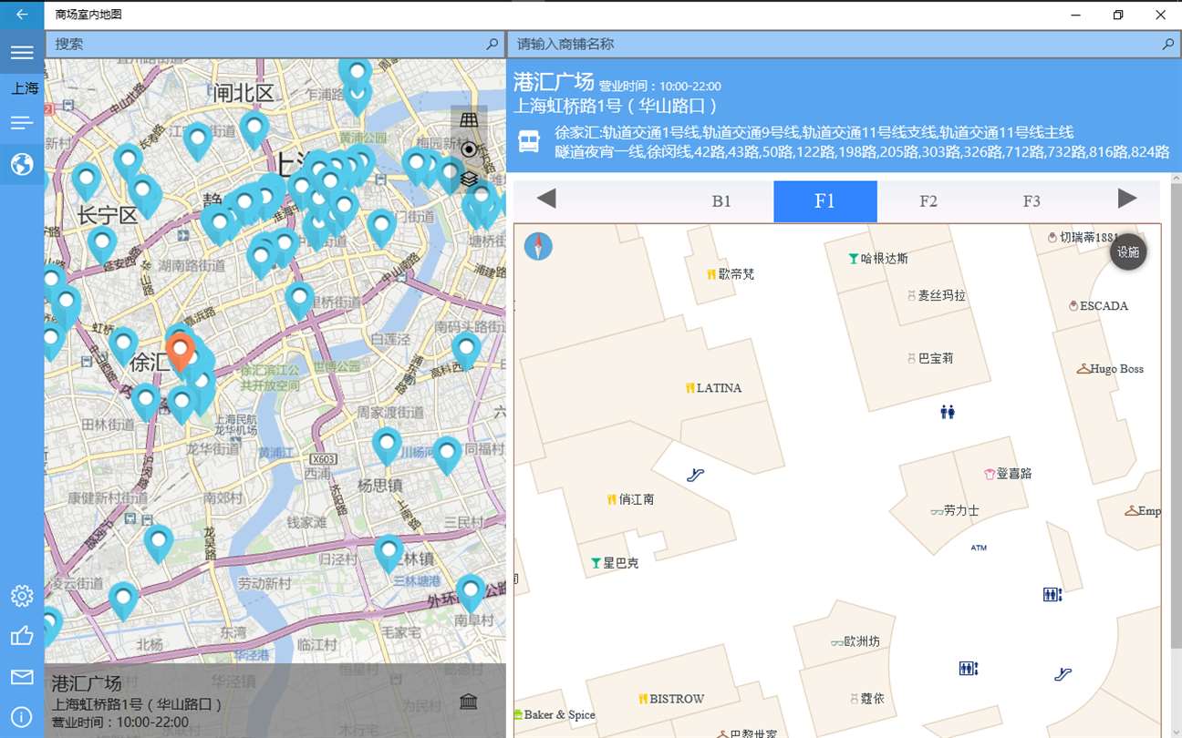Screen dimensions: 1182x738
Task: Choose the 巴宝莉 store on floor plan
Action: [929, 359]
